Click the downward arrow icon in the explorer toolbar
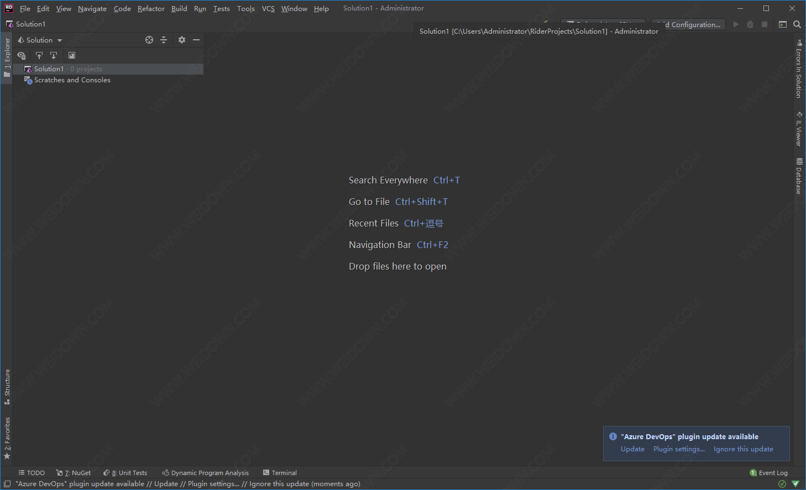This screenshot has height=490, width=806. pos(54,55)
